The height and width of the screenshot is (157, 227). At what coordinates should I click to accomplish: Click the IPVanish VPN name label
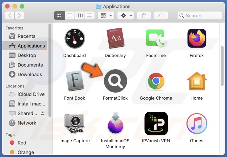156,141
